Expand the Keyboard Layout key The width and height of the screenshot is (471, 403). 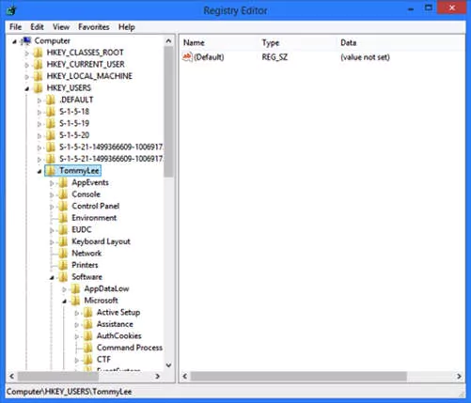click(52, 242)
